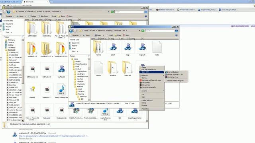Choose Default Program in Open With submenu
The image size is (255, 143).
[176, 81]
